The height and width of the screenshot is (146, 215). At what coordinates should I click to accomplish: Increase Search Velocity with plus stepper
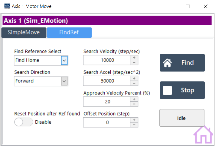coord(134,58)
